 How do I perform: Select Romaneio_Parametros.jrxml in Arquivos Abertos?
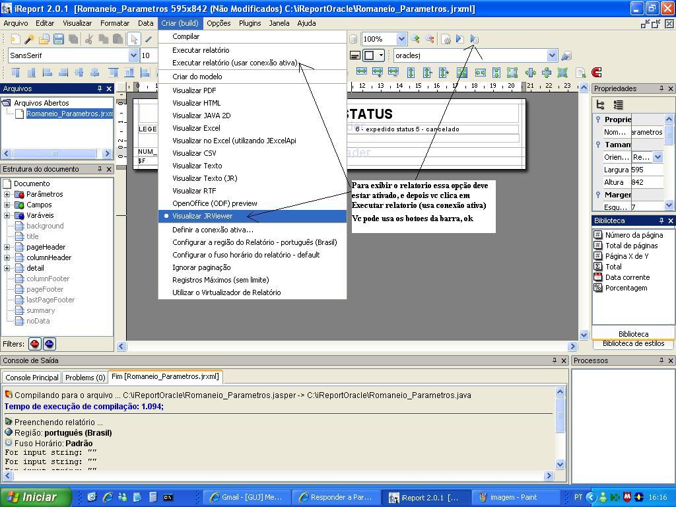coord(69,114)
